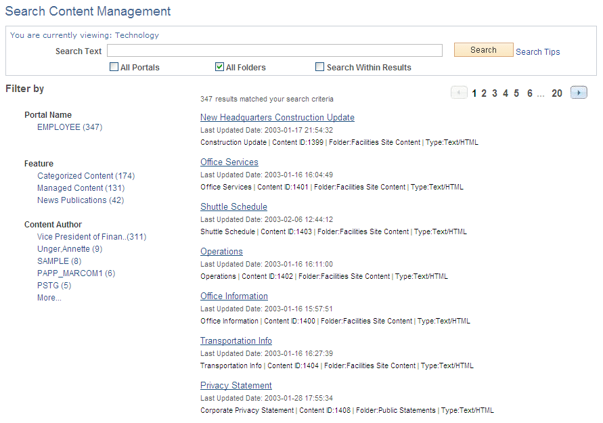Screen dimensions: 603x423
Task: Filter by Managed Content feature
Action: tap(70, 187)
